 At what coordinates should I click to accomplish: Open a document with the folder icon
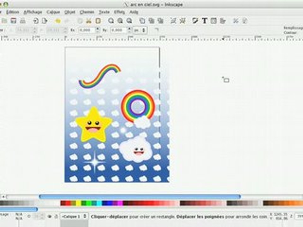click(x=4, y=21)
